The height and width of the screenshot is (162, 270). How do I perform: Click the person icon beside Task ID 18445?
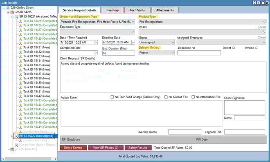click(x=20, y=110)
